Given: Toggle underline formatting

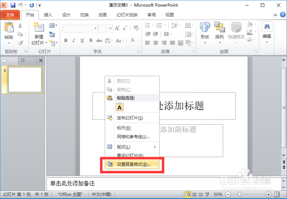Looking at the screenshot, I should pyautogui.click(x=82, y=40).
